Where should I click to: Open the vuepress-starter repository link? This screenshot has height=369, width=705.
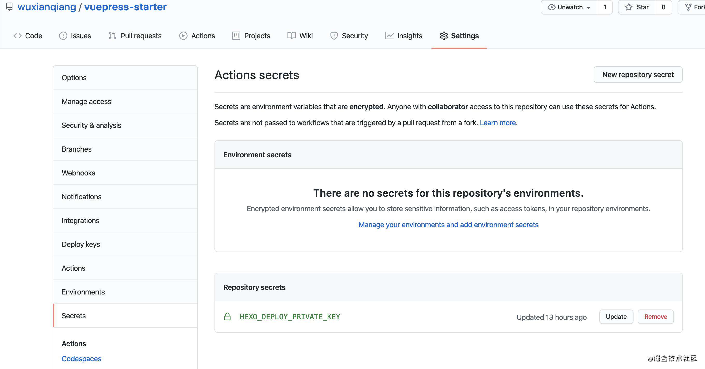(125, 7)
